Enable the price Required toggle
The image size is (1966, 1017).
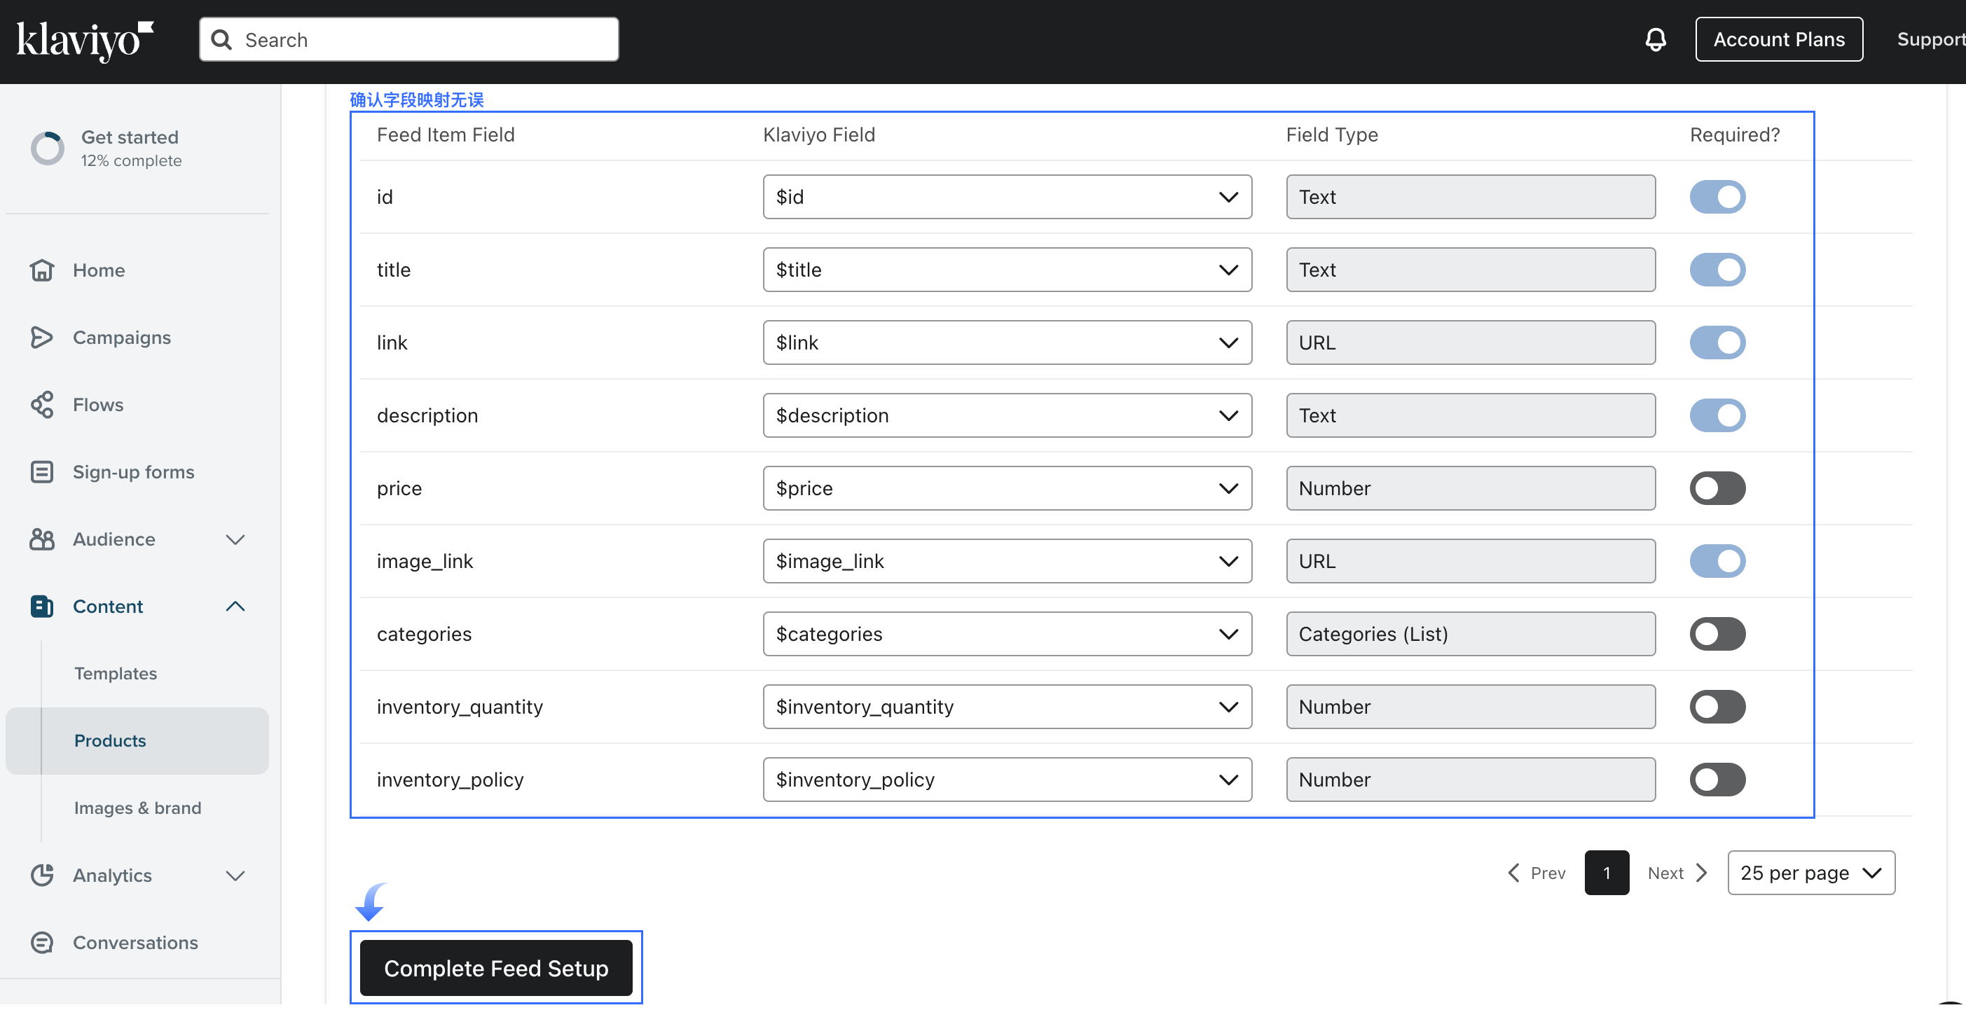pos(1717,488)
